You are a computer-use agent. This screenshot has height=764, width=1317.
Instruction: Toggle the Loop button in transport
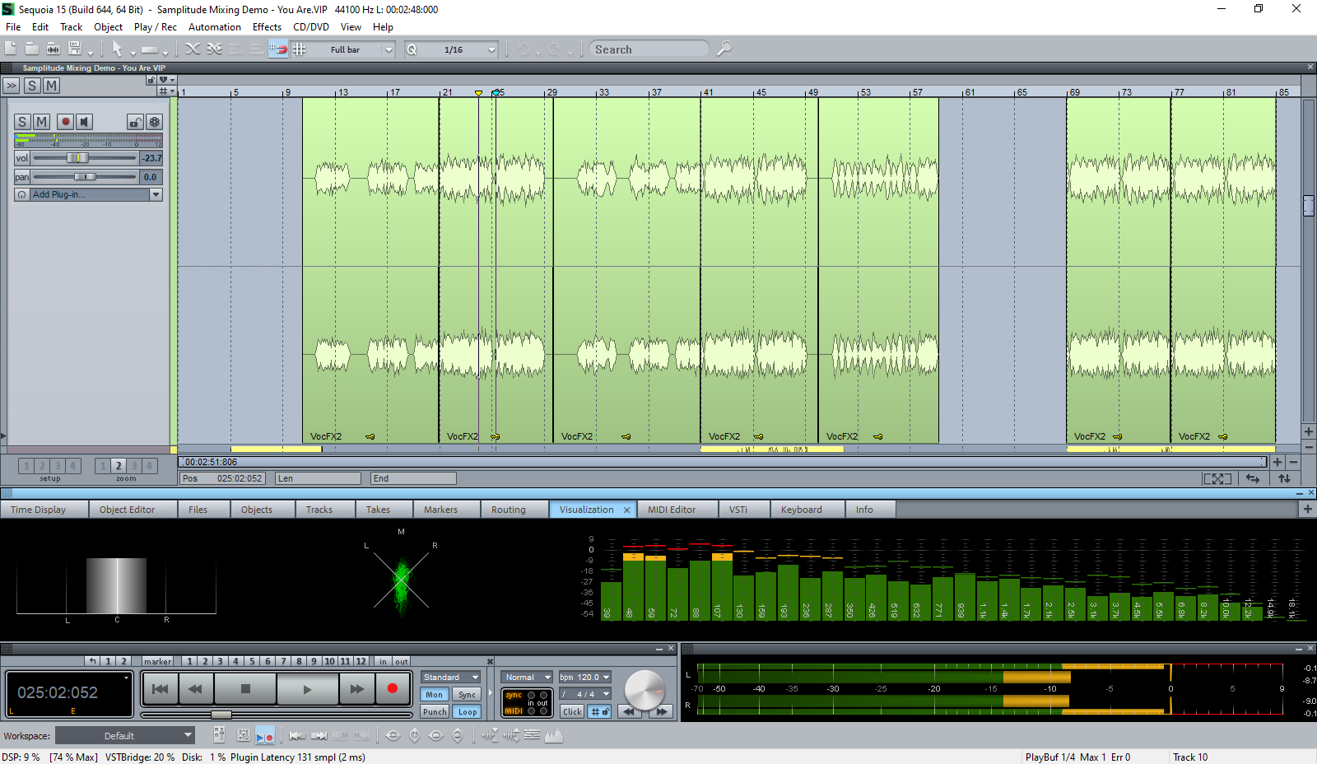468,712
